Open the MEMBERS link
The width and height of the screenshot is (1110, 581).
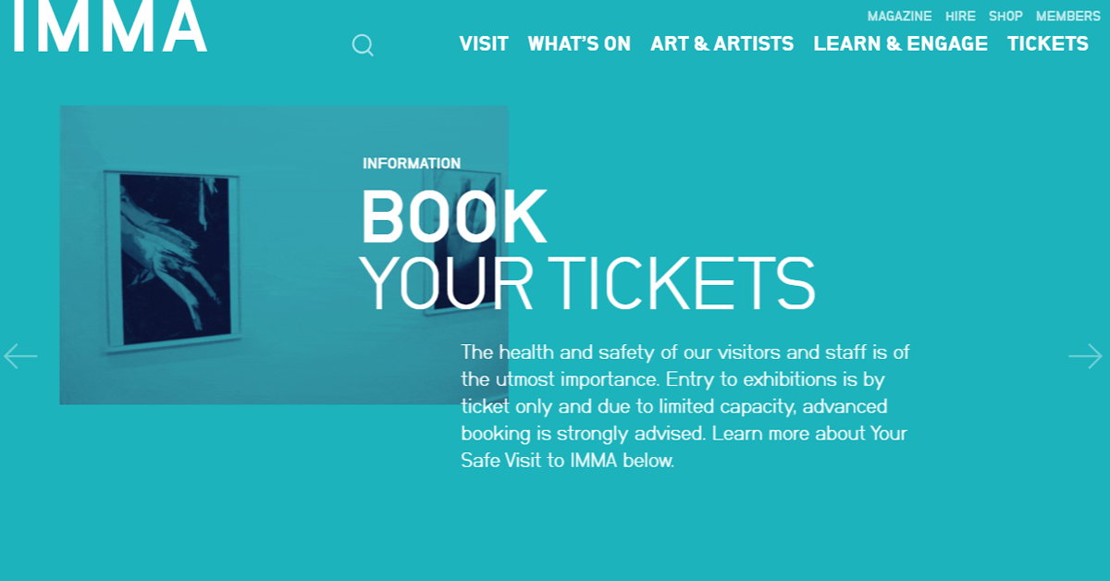tap(1067, 17)
